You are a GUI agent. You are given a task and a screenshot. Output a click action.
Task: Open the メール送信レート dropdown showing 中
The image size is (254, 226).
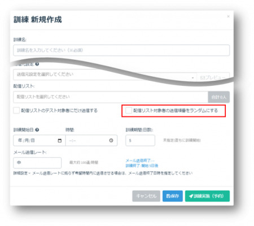coord(37,163)
